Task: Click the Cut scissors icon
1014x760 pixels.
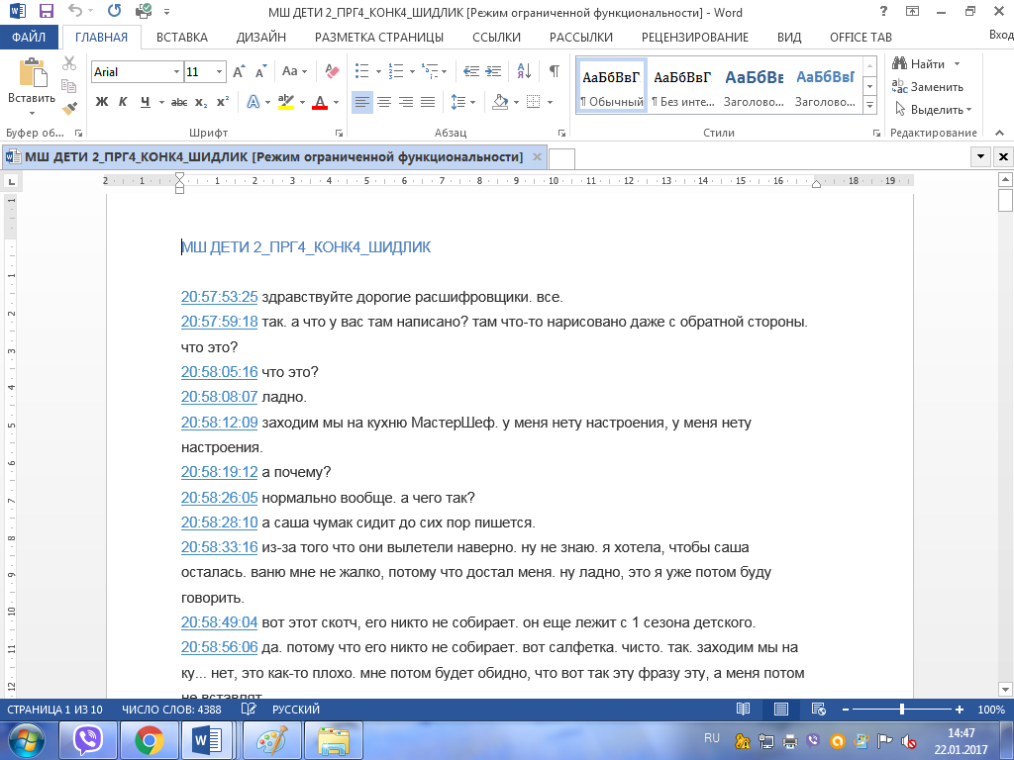Action: tap(69, 63)
